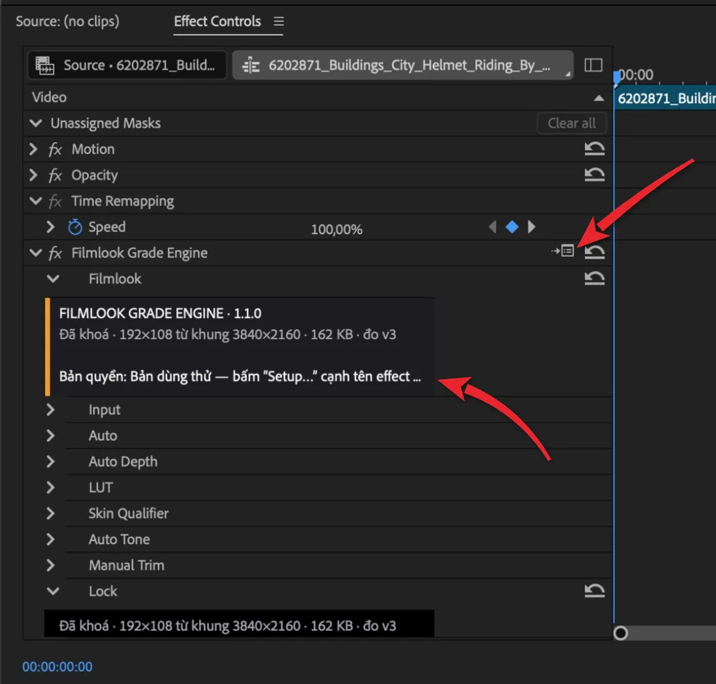This screenshot has height=684, width=716.
Task: Collapse the Filmlook Grade Engine effect
Action: (36, 253)
